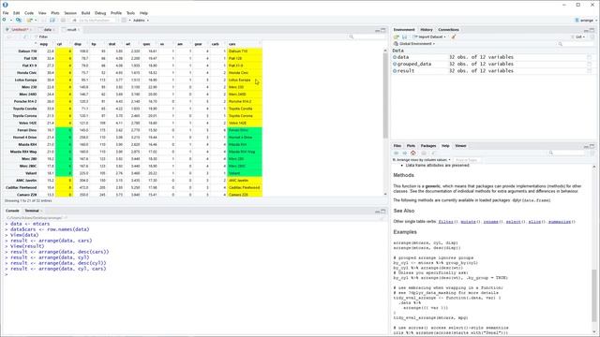600x337 pixels.
Task: Open the List view dropdown in Environment
Action: [x=578, y=37]
